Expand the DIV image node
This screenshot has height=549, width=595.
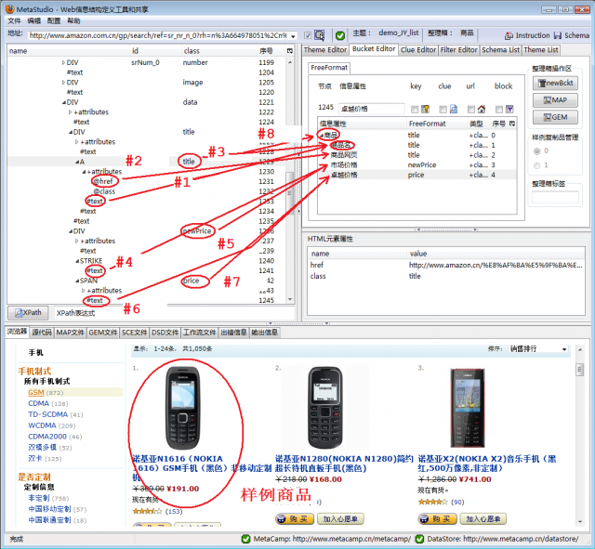tap(63, 83)
